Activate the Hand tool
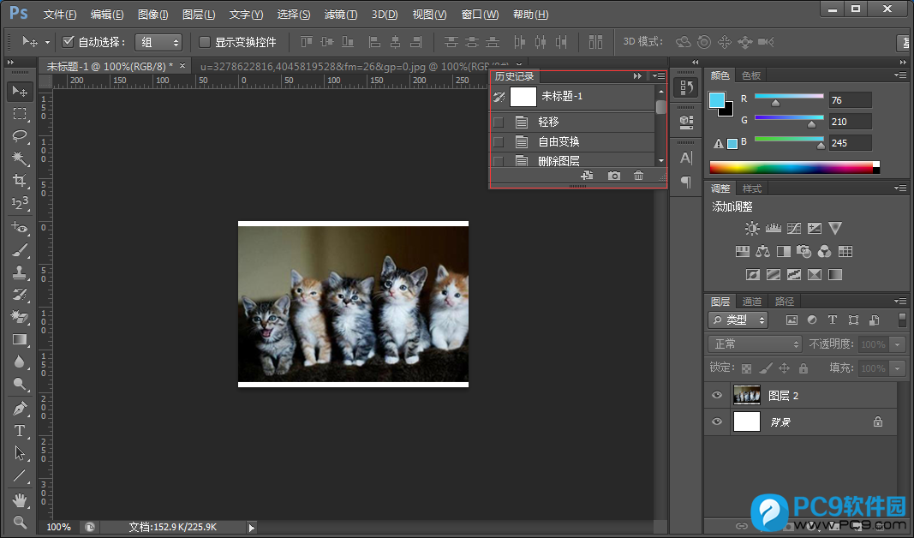This screenshot has height=538, width=914. 20,500
